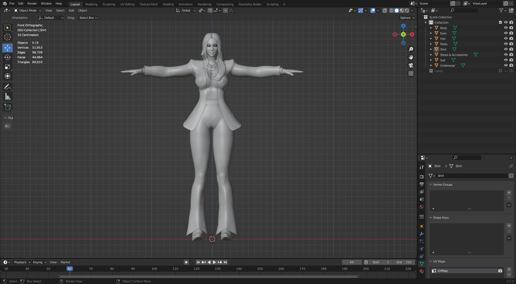
Task: Select the Annotate pencil tool
Action: click(8, 87)
